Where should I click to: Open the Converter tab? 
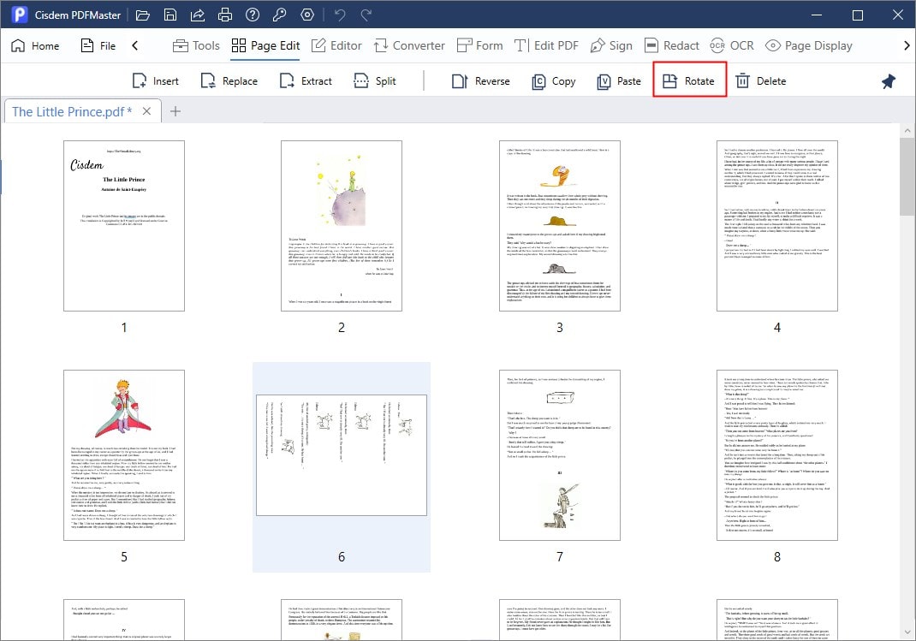[409, 45]
